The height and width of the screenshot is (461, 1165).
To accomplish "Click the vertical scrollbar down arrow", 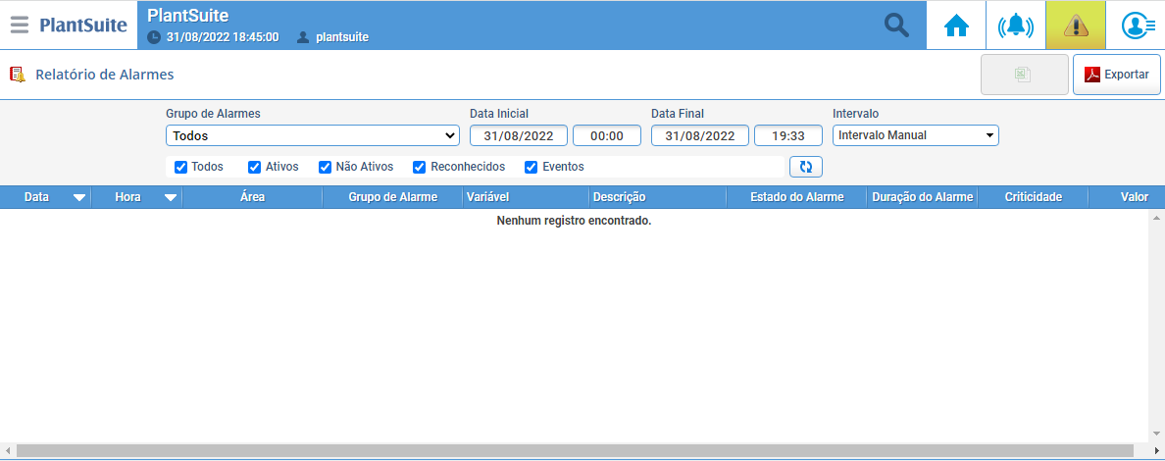I will [1156, 434].
